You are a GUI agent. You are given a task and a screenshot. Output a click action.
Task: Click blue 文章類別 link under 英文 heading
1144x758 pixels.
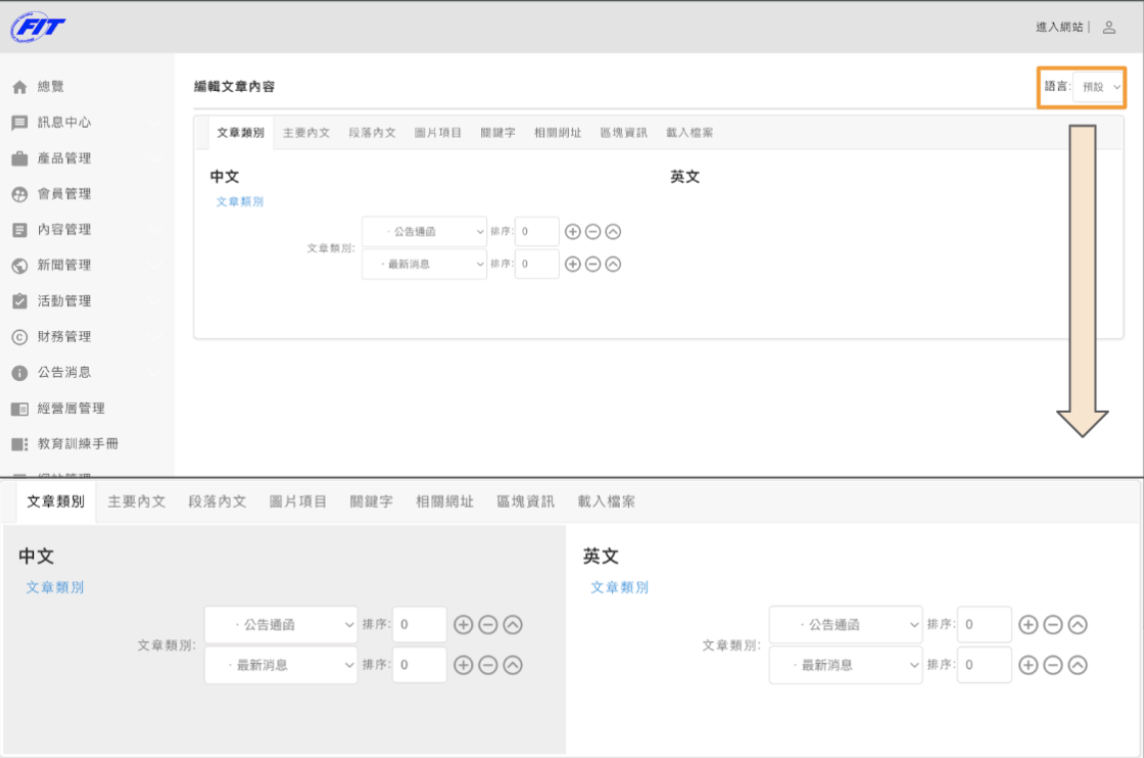pyautogui.click(x=620, y=587)
